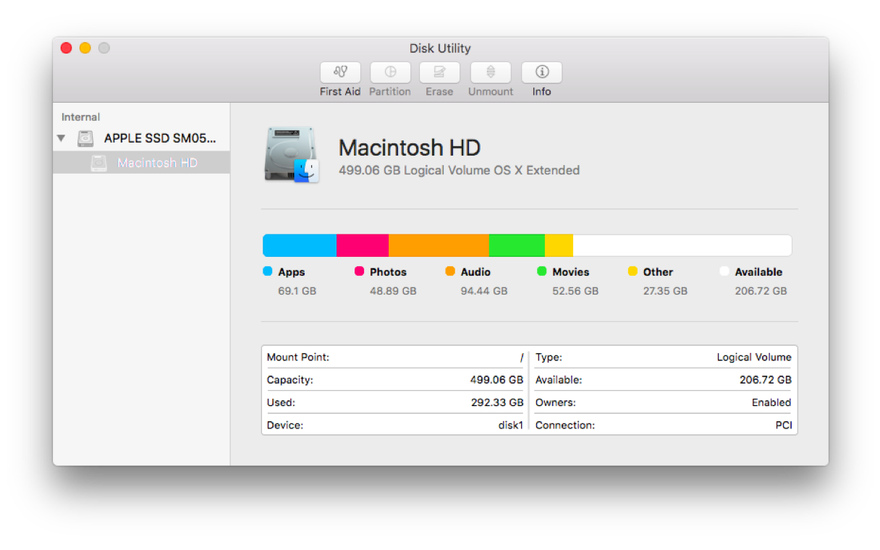The width and height of the screenshot is (880, 550).
Task: Click the Apps legend label
Action: (292, 272)
